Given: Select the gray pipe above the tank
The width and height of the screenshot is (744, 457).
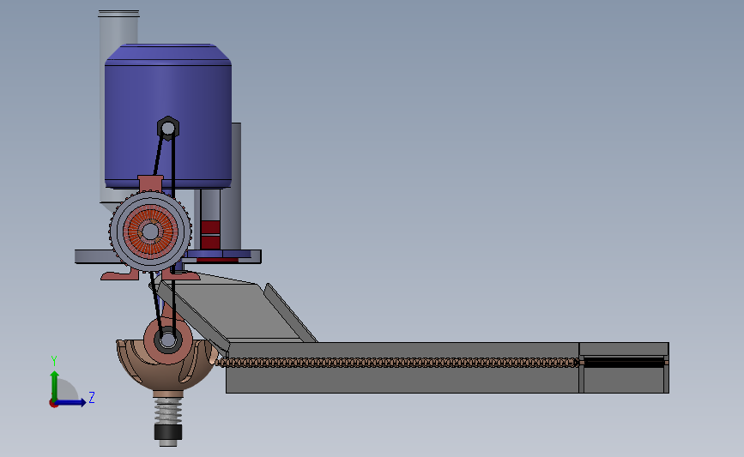Looking at the screenshot, I should (118, 28).
